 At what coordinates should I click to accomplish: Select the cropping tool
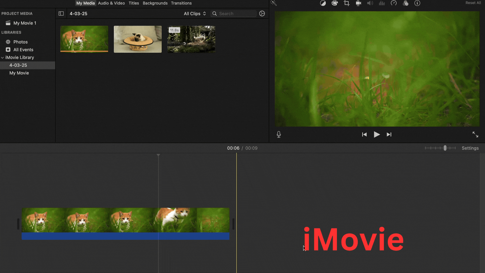coord(347,3)
